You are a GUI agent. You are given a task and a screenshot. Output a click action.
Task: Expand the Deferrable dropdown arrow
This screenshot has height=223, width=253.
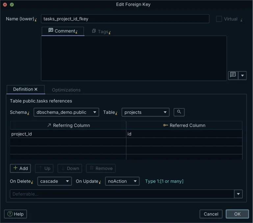point(238,194)
